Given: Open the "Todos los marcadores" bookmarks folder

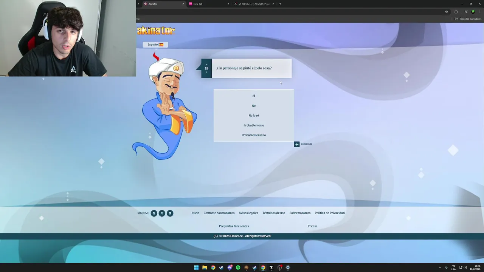Looking at the screenshot, I should (468, 19).
